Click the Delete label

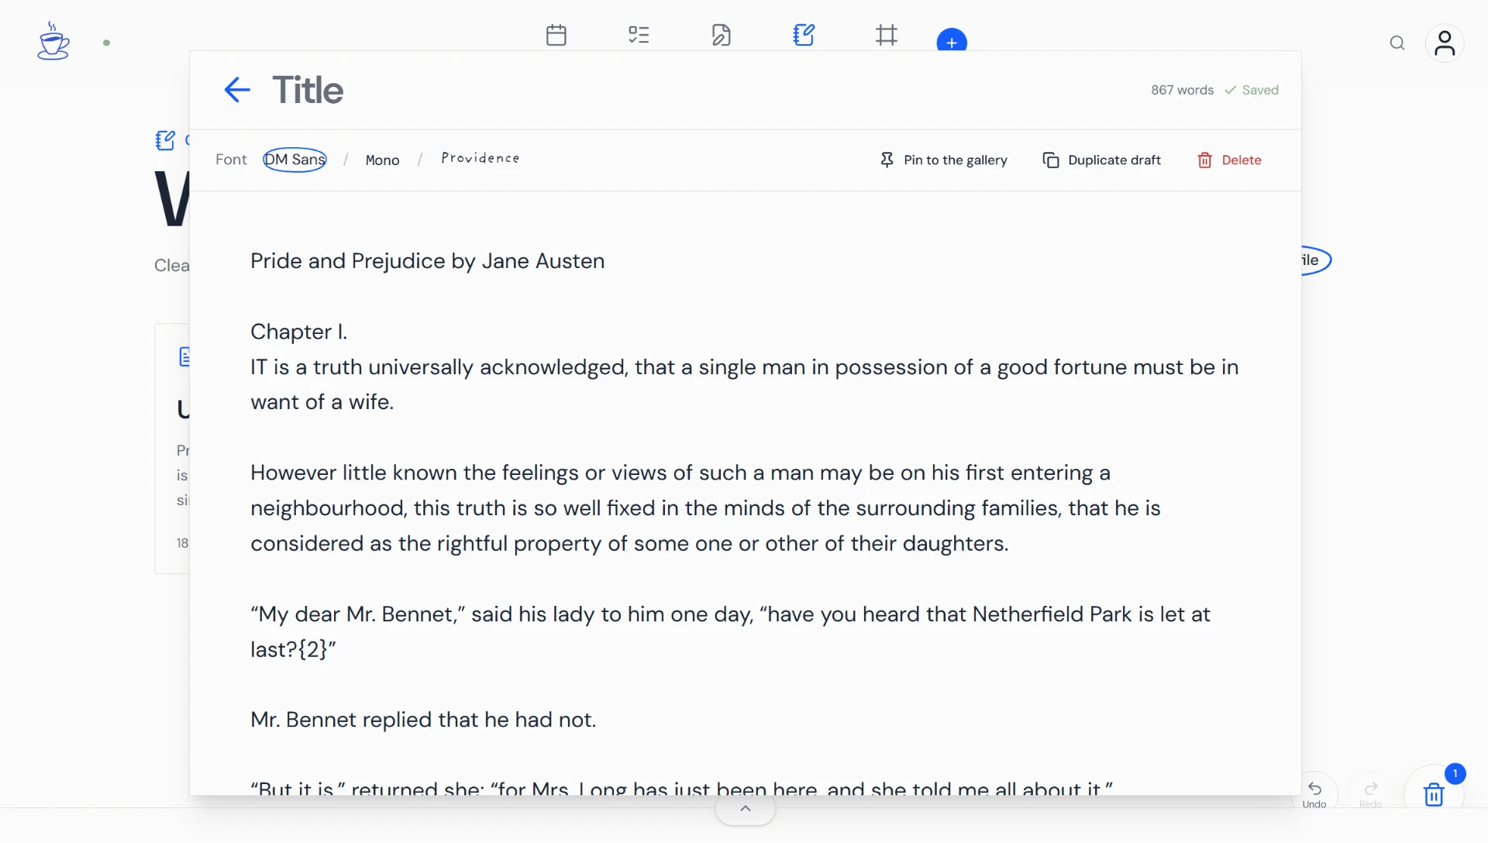tap(1242, 160)
